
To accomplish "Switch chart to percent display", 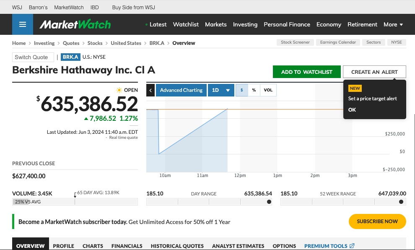I will (x=254, y=90).
